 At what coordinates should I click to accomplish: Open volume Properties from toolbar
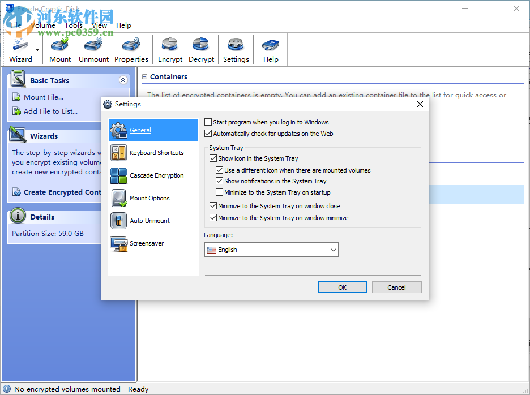point(131,50)
